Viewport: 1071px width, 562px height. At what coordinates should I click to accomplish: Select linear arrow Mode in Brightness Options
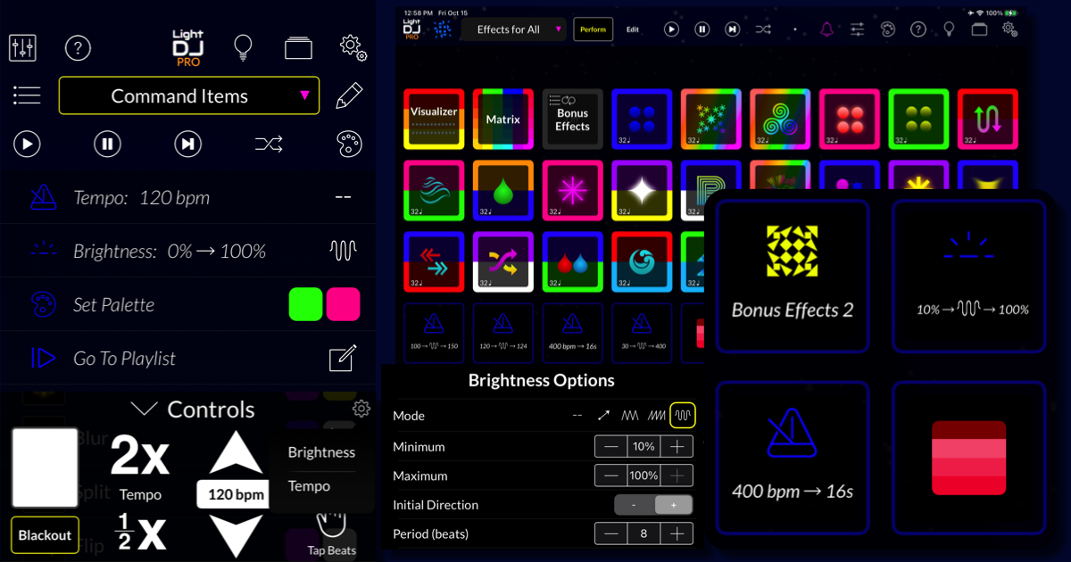tap(604, 415)
